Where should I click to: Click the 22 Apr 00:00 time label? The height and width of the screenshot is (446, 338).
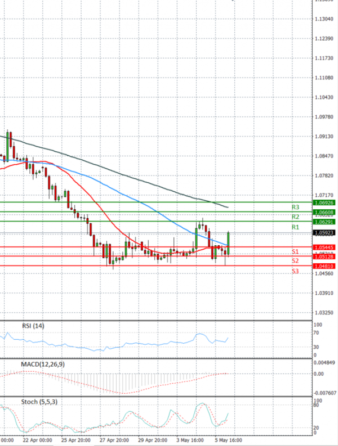pos(37,440)
